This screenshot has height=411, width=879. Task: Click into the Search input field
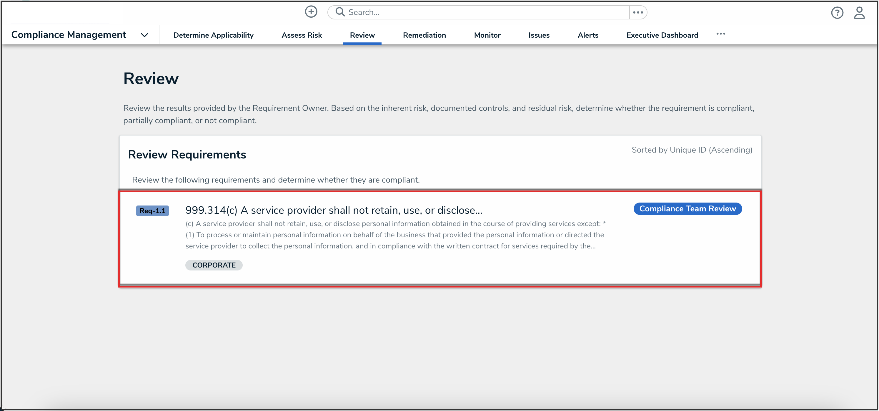pos(485,12)
